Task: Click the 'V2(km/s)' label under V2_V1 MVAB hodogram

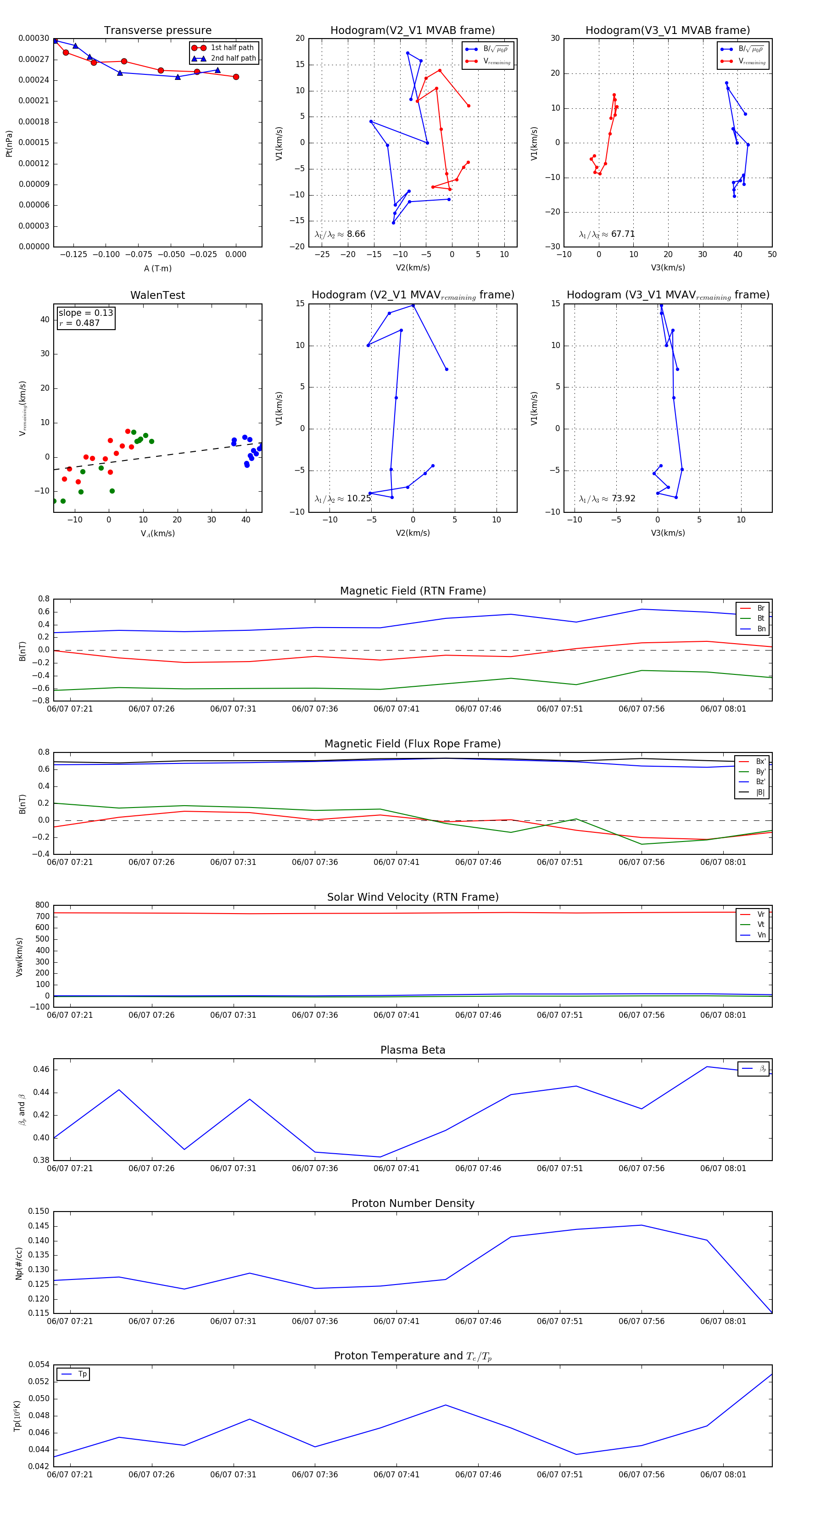Action: click(413, 268)
